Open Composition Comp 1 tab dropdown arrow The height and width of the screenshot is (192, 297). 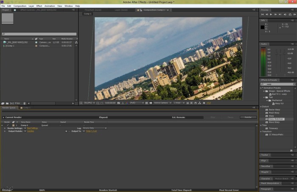pyautogui.click(x=168, y=10)
